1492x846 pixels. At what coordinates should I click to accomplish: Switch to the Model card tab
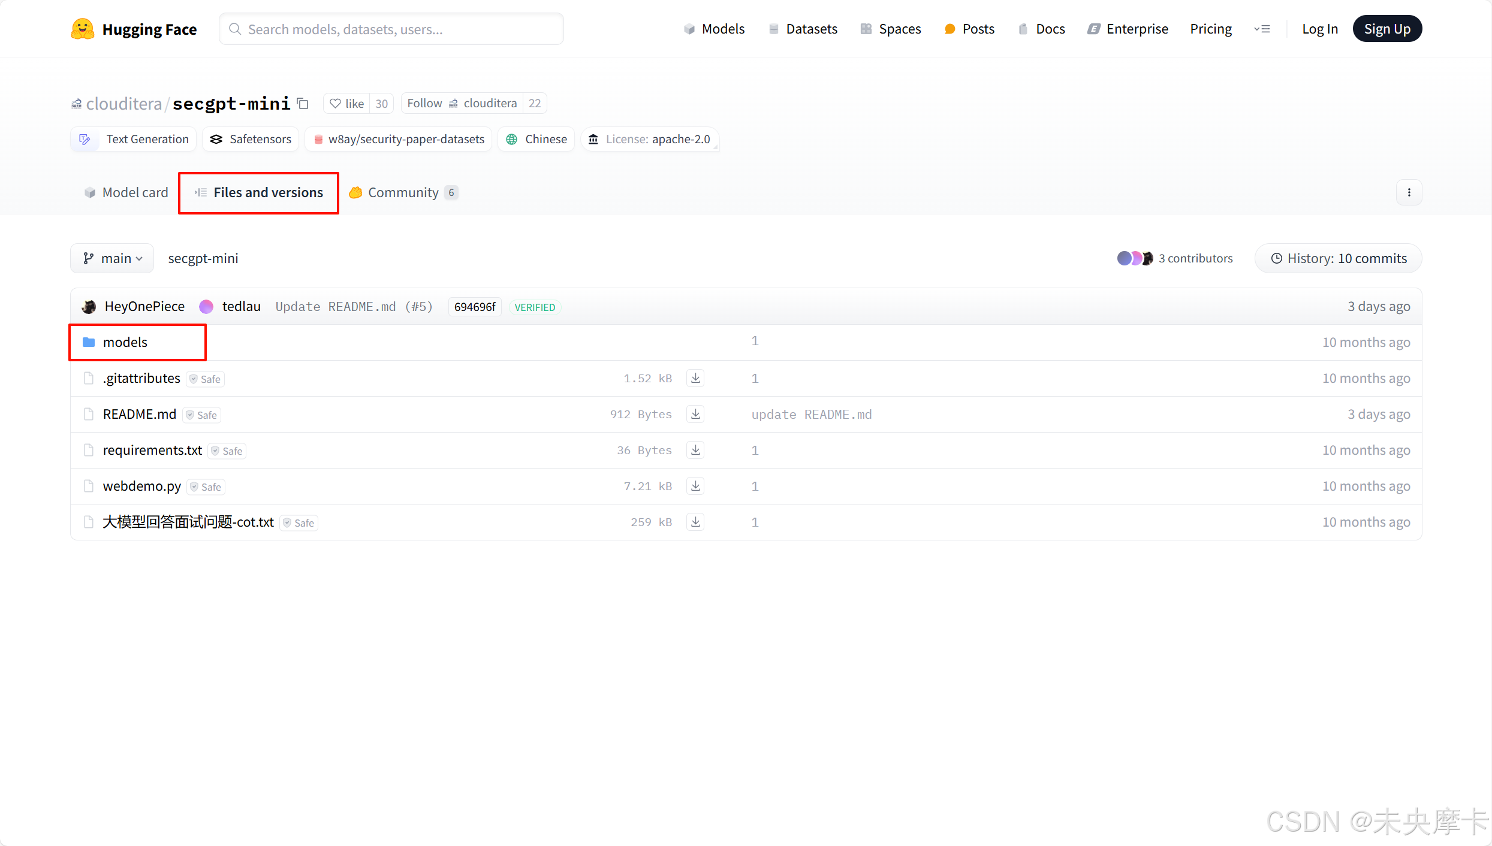click(126, 192)
